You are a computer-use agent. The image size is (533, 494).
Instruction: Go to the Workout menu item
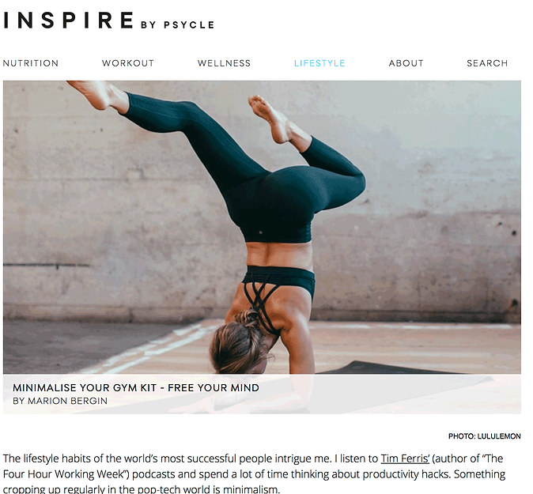(128, 63)
